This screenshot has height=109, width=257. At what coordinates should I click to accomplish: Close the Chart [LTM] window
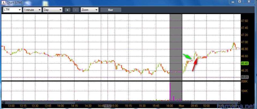coord(249,2)
